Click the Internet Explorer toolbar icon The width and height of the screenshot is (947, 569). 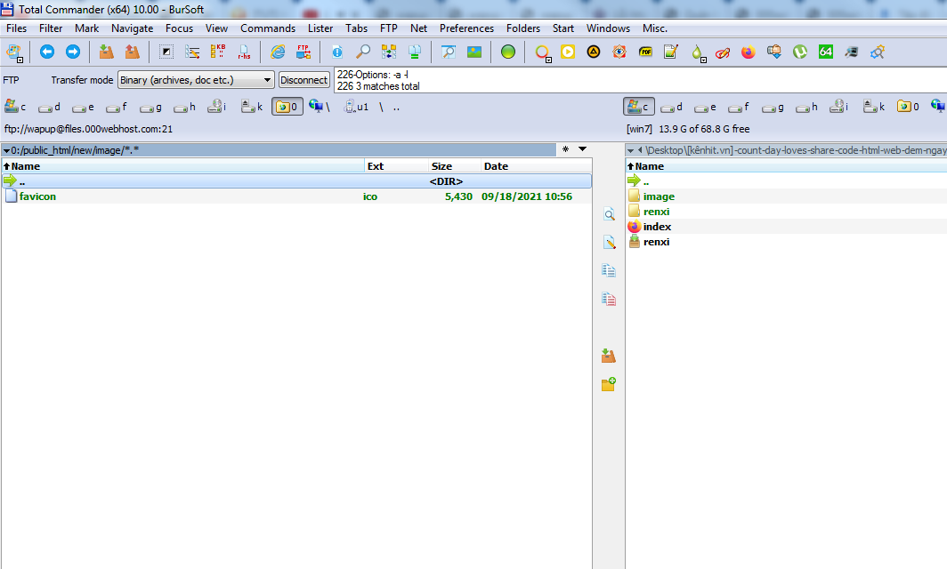pos(278,52)
